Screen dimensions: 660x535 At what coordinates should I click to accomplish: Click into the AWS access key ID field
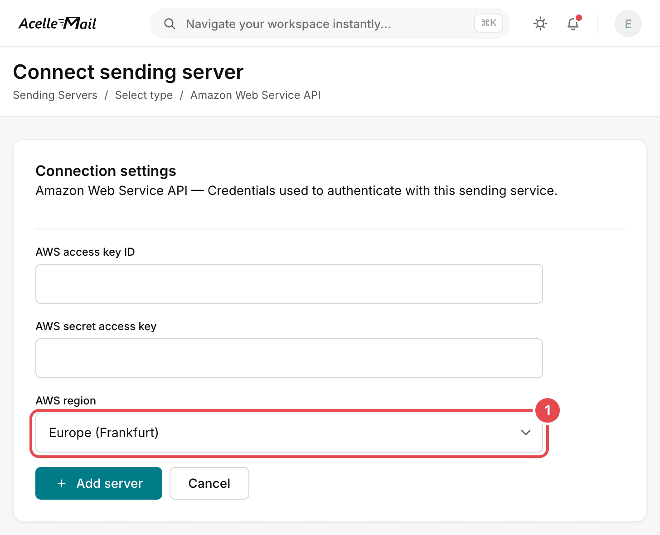(x=289, y=284)
